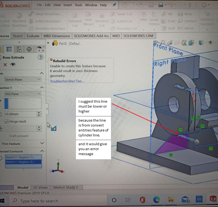This screenshot has width=218, height=207.
Task: Open the ConfigurationManager tab icon
Action: click(19, 49)
